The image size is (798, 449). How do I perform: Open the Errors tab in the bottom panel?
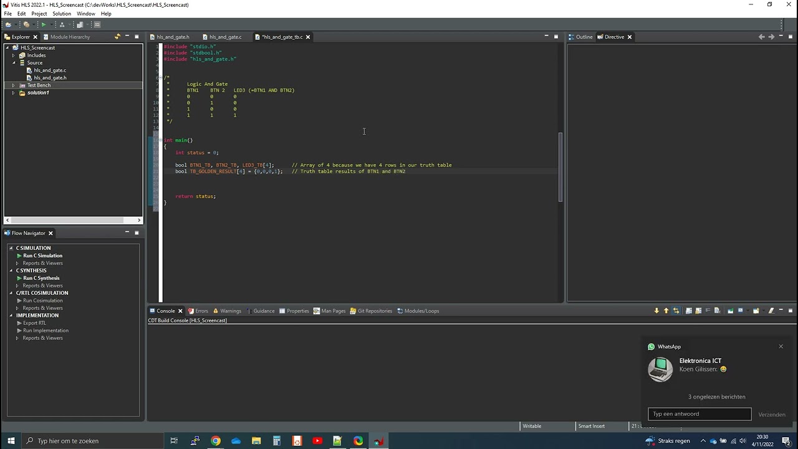[198, 311]
